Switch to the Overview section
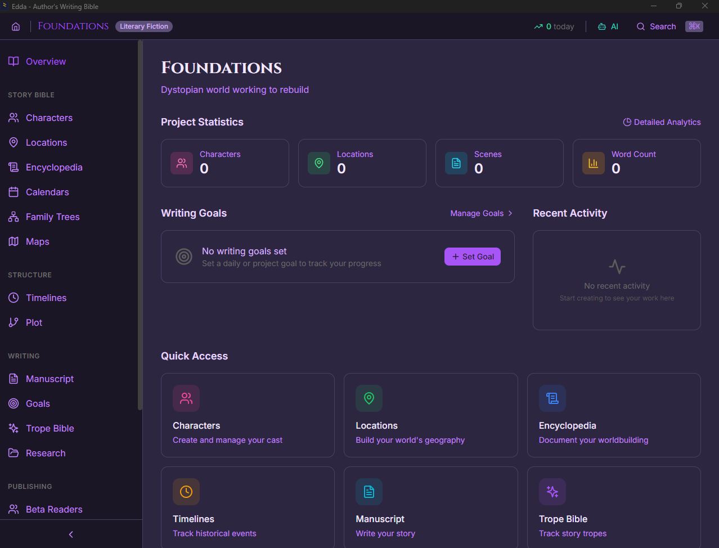 pyautogui.click(x=46, y=61)
